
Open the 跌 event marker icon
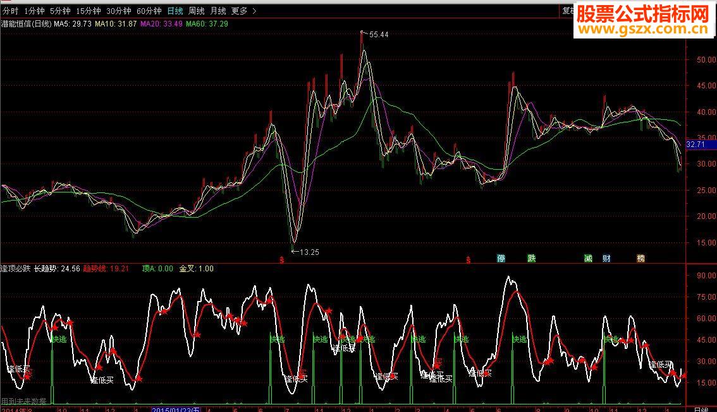click(x=531, y=259)
